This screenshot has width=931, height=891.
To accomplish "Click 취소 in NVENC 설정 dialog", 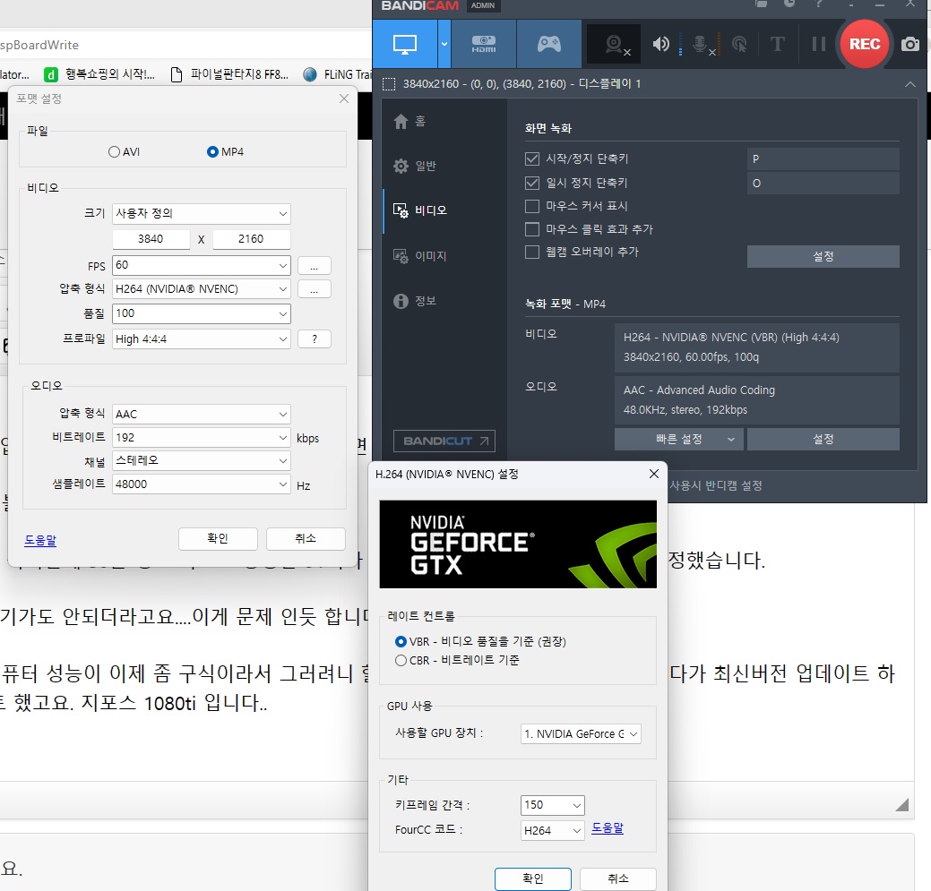I will click(x=618, y=878).
